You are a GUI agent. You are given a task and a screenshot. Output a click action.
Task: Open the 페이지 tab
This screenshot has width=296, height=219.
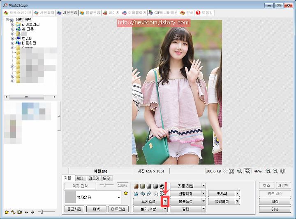pos(111,13)
